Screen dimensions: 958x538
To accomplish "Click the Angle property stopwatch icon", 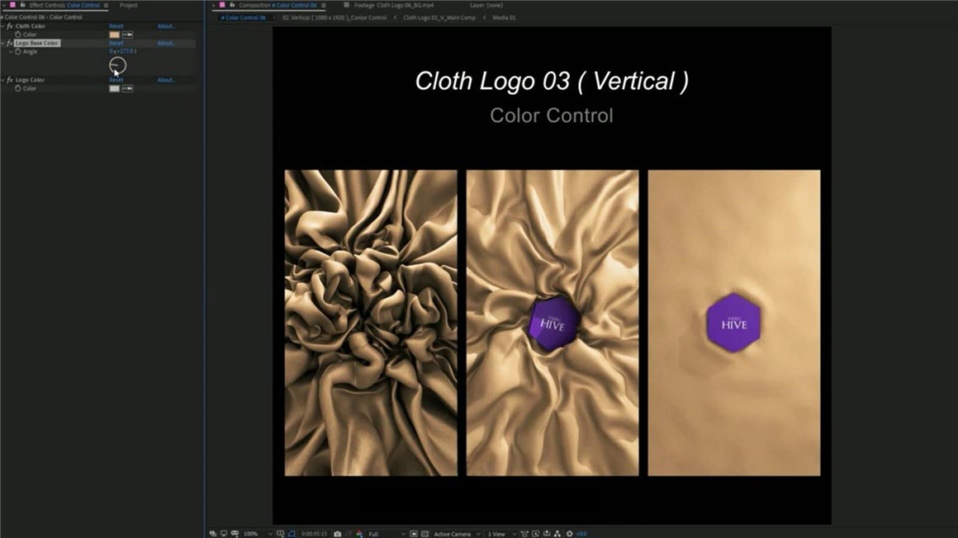I will click(17, 51).
